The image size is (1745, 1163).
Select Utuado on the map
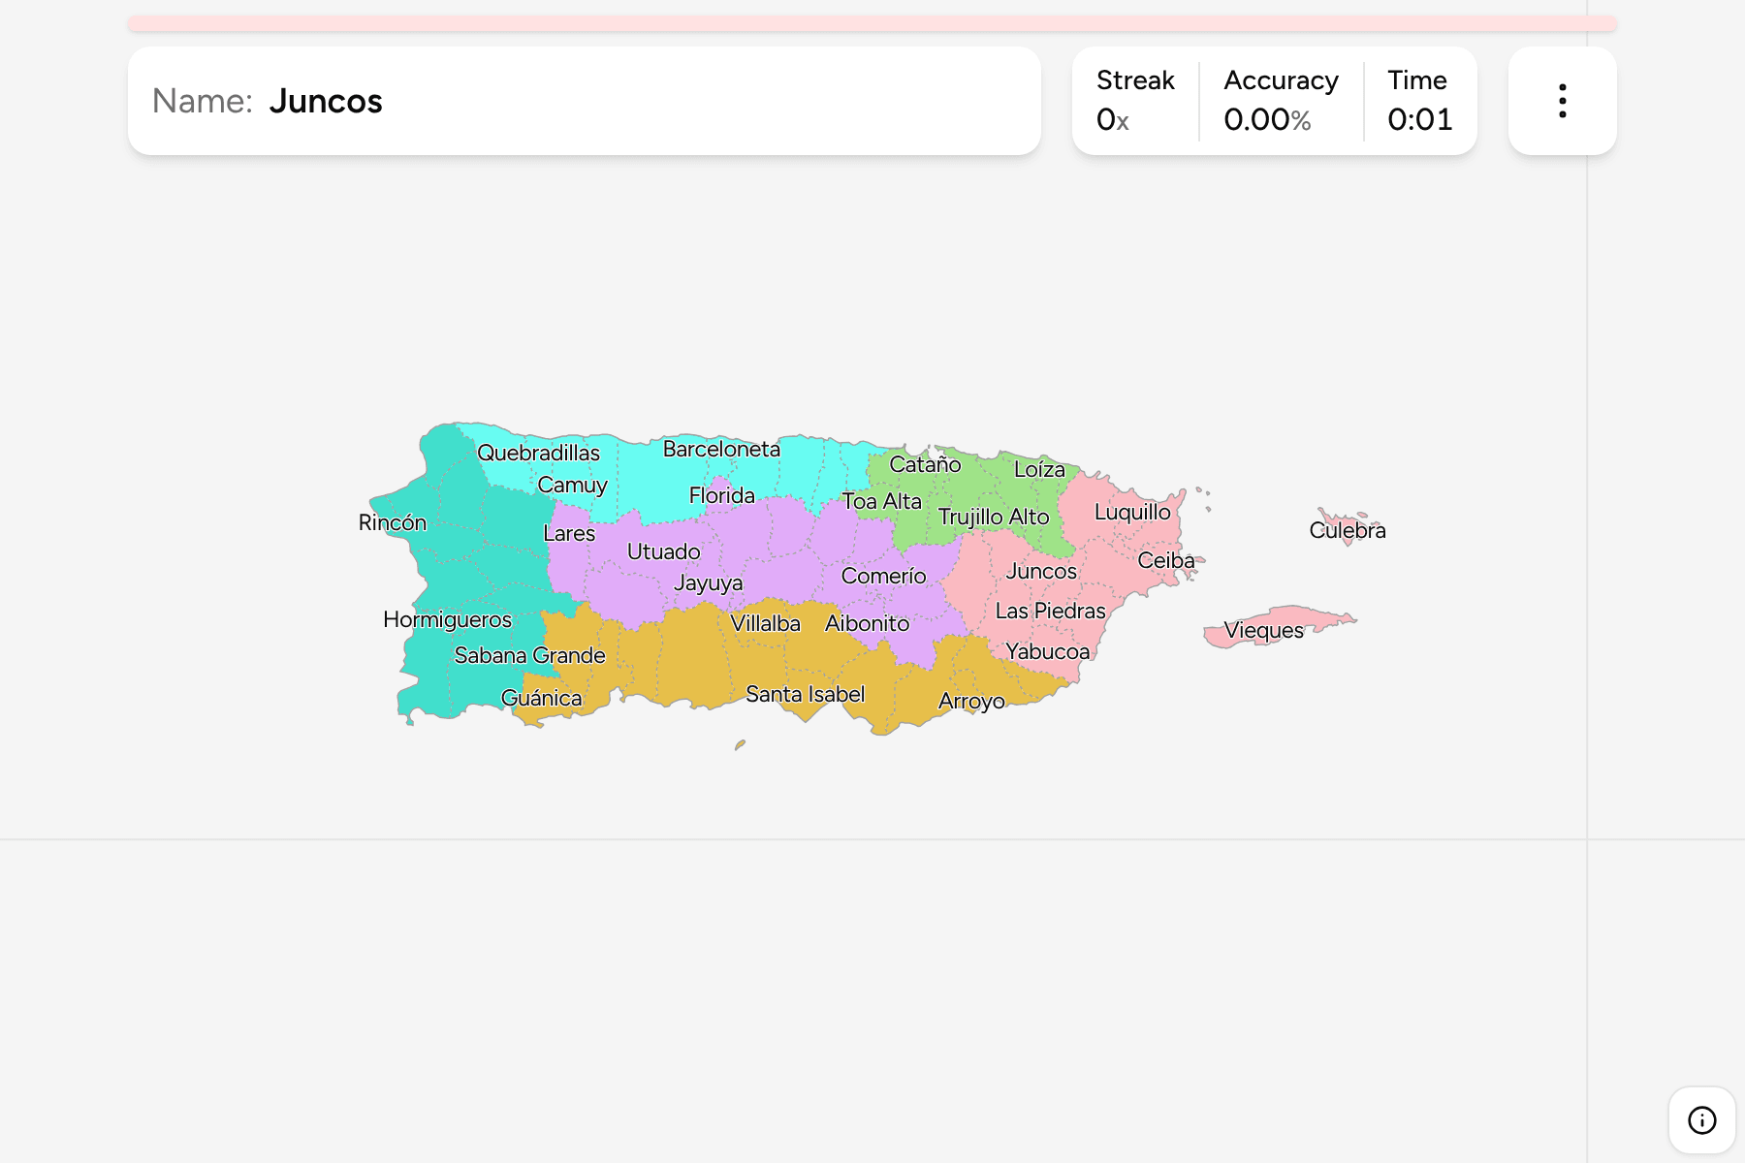pyautogui.click(x=663, y=551)
